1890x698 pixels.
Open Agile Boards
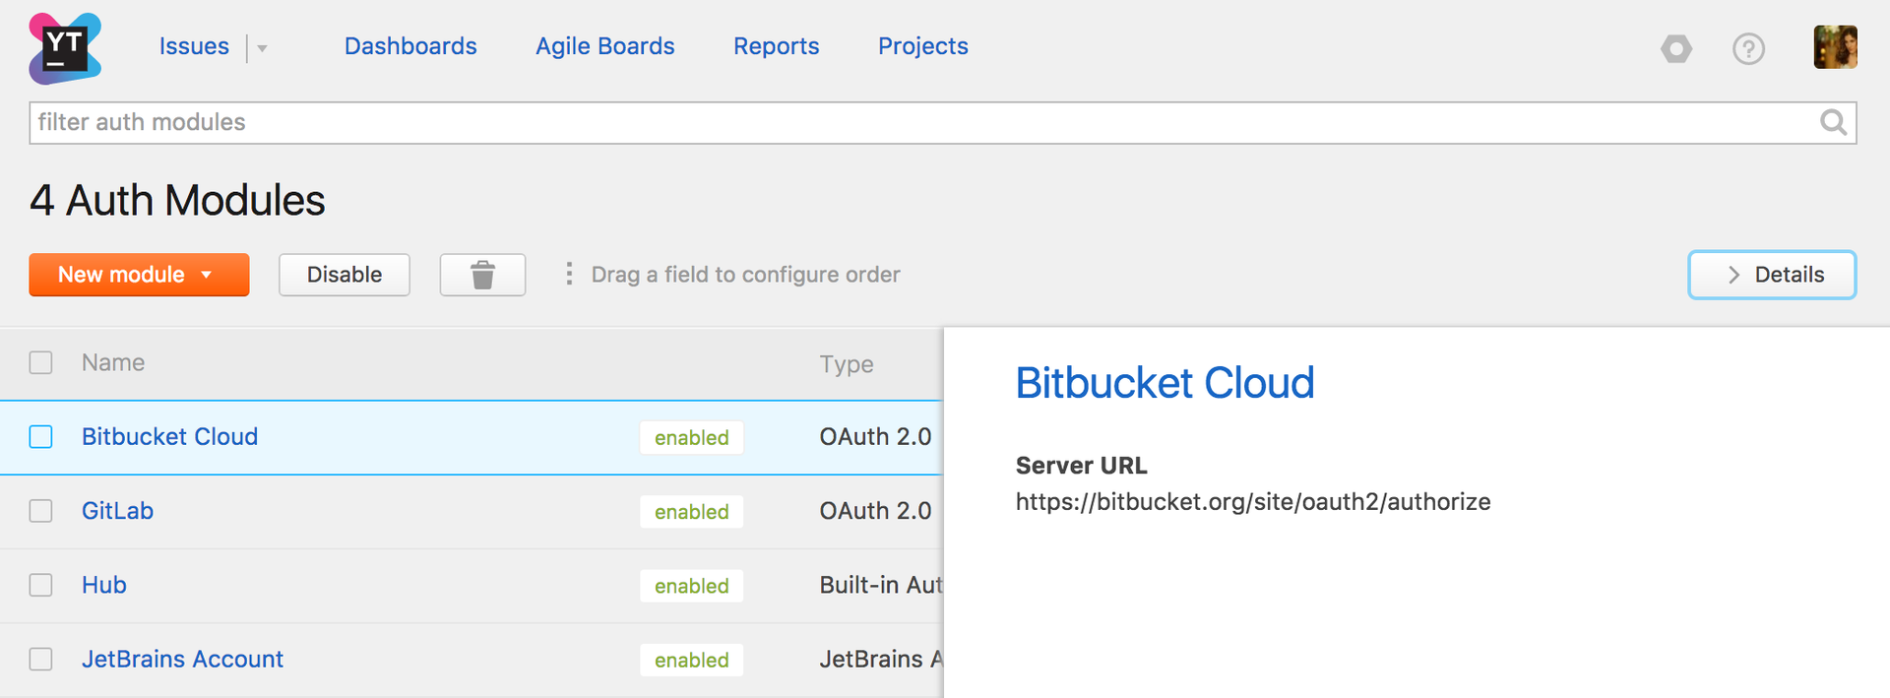[x=604, y=46]
